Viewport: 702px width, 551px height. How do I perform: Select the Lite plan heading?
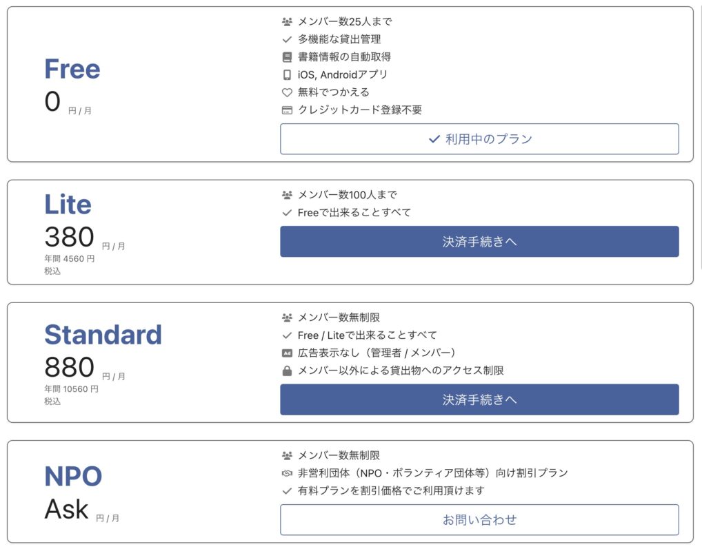pyautogui.click(x=68, y=205)
